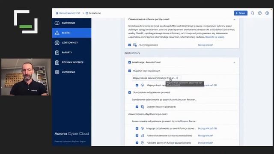
Task: Uncheck the Disaster Recovery (Standard) checkbox
Action: 137,107
